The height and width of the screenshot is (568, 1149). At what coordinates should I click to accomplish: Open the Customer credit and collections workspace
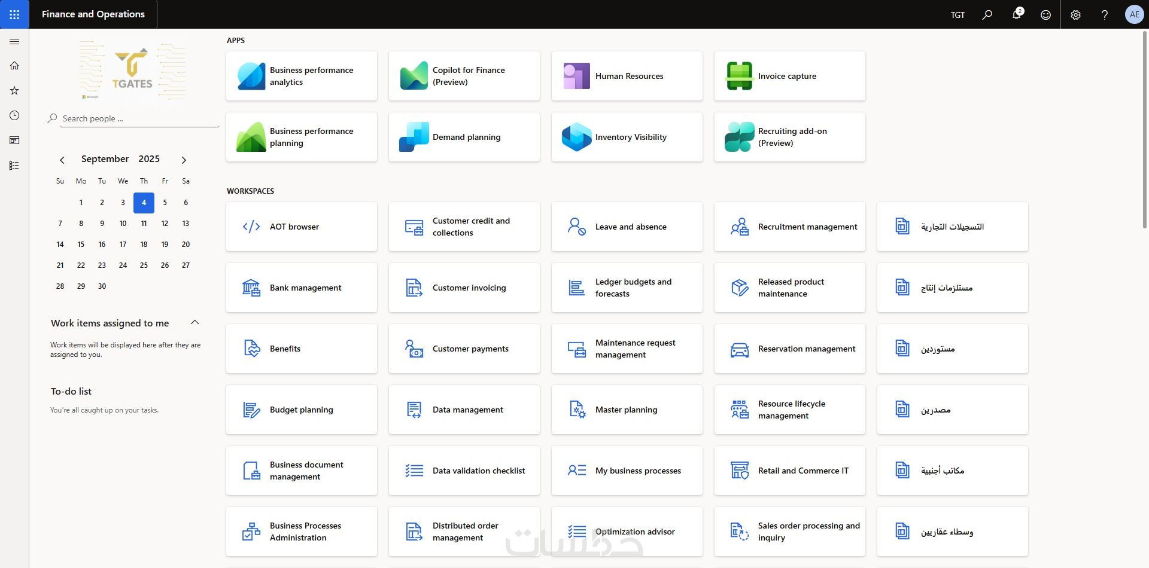[464, 227]
